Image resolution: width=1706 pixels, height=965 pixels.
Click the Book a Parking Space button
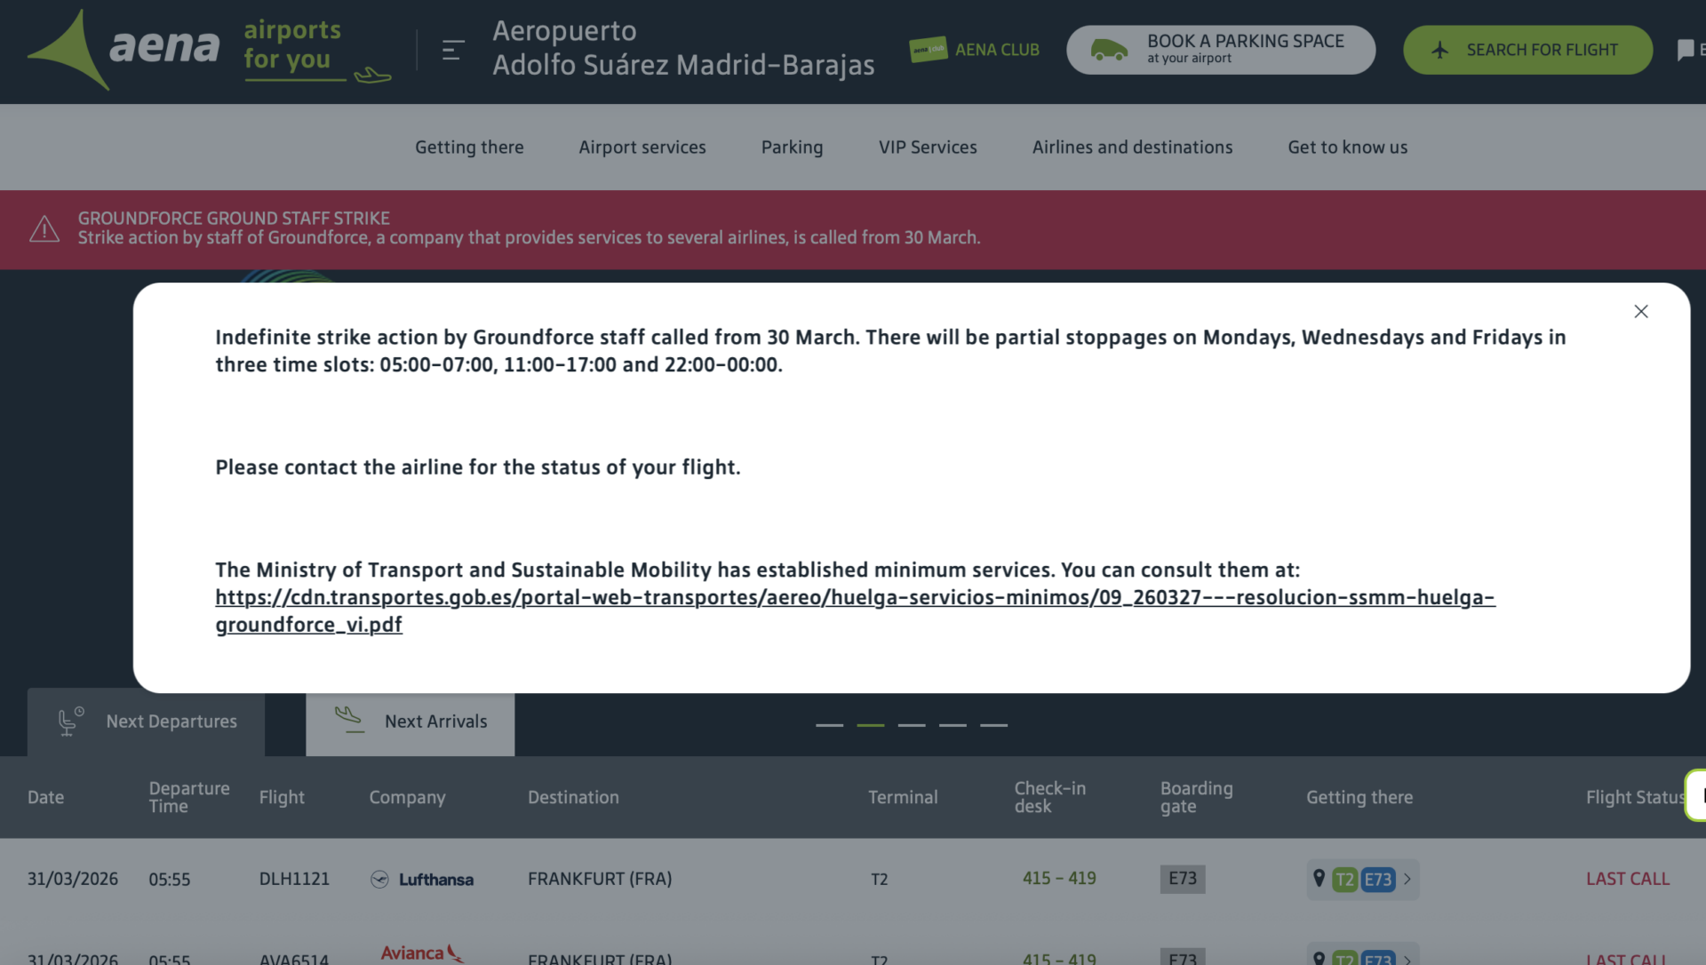1220,50
